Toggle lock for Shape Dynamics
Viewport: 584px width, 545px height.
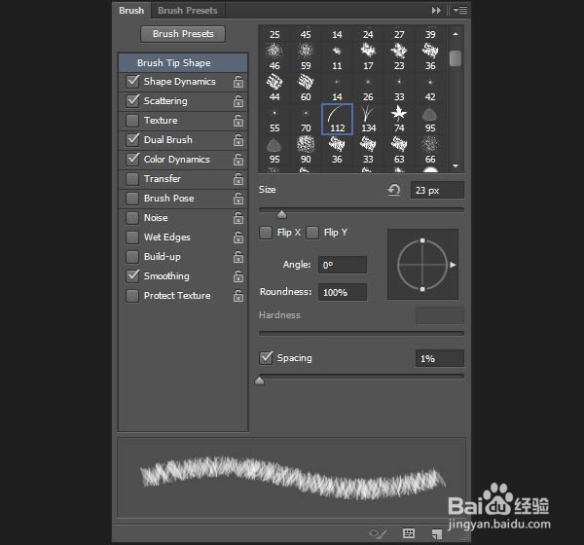(238, 82)
